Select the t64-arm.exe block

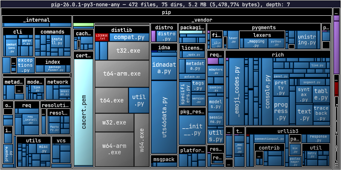coord(122,74)
